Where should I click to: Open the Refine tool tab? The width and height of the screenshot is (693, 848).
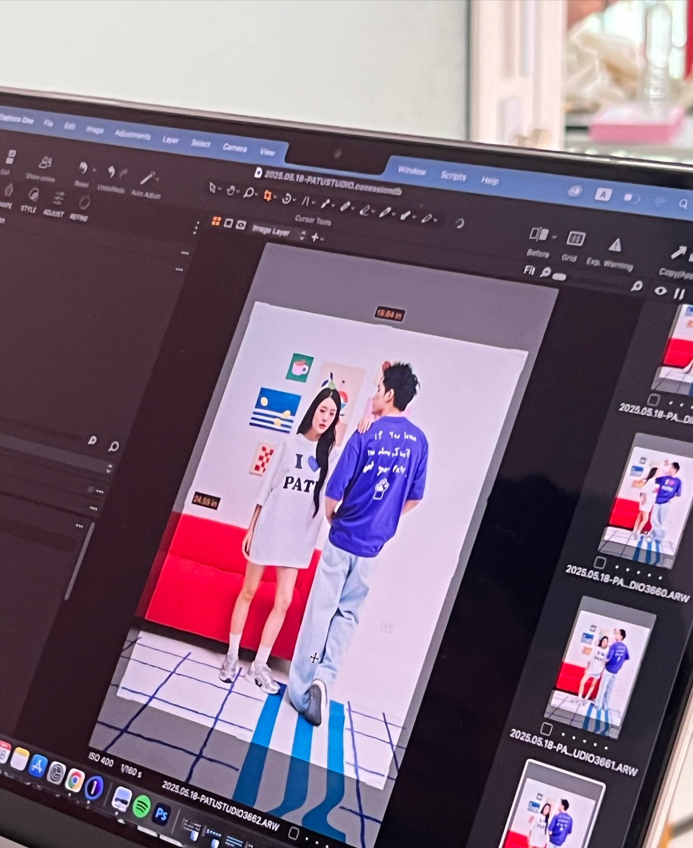tap(84, 202)
